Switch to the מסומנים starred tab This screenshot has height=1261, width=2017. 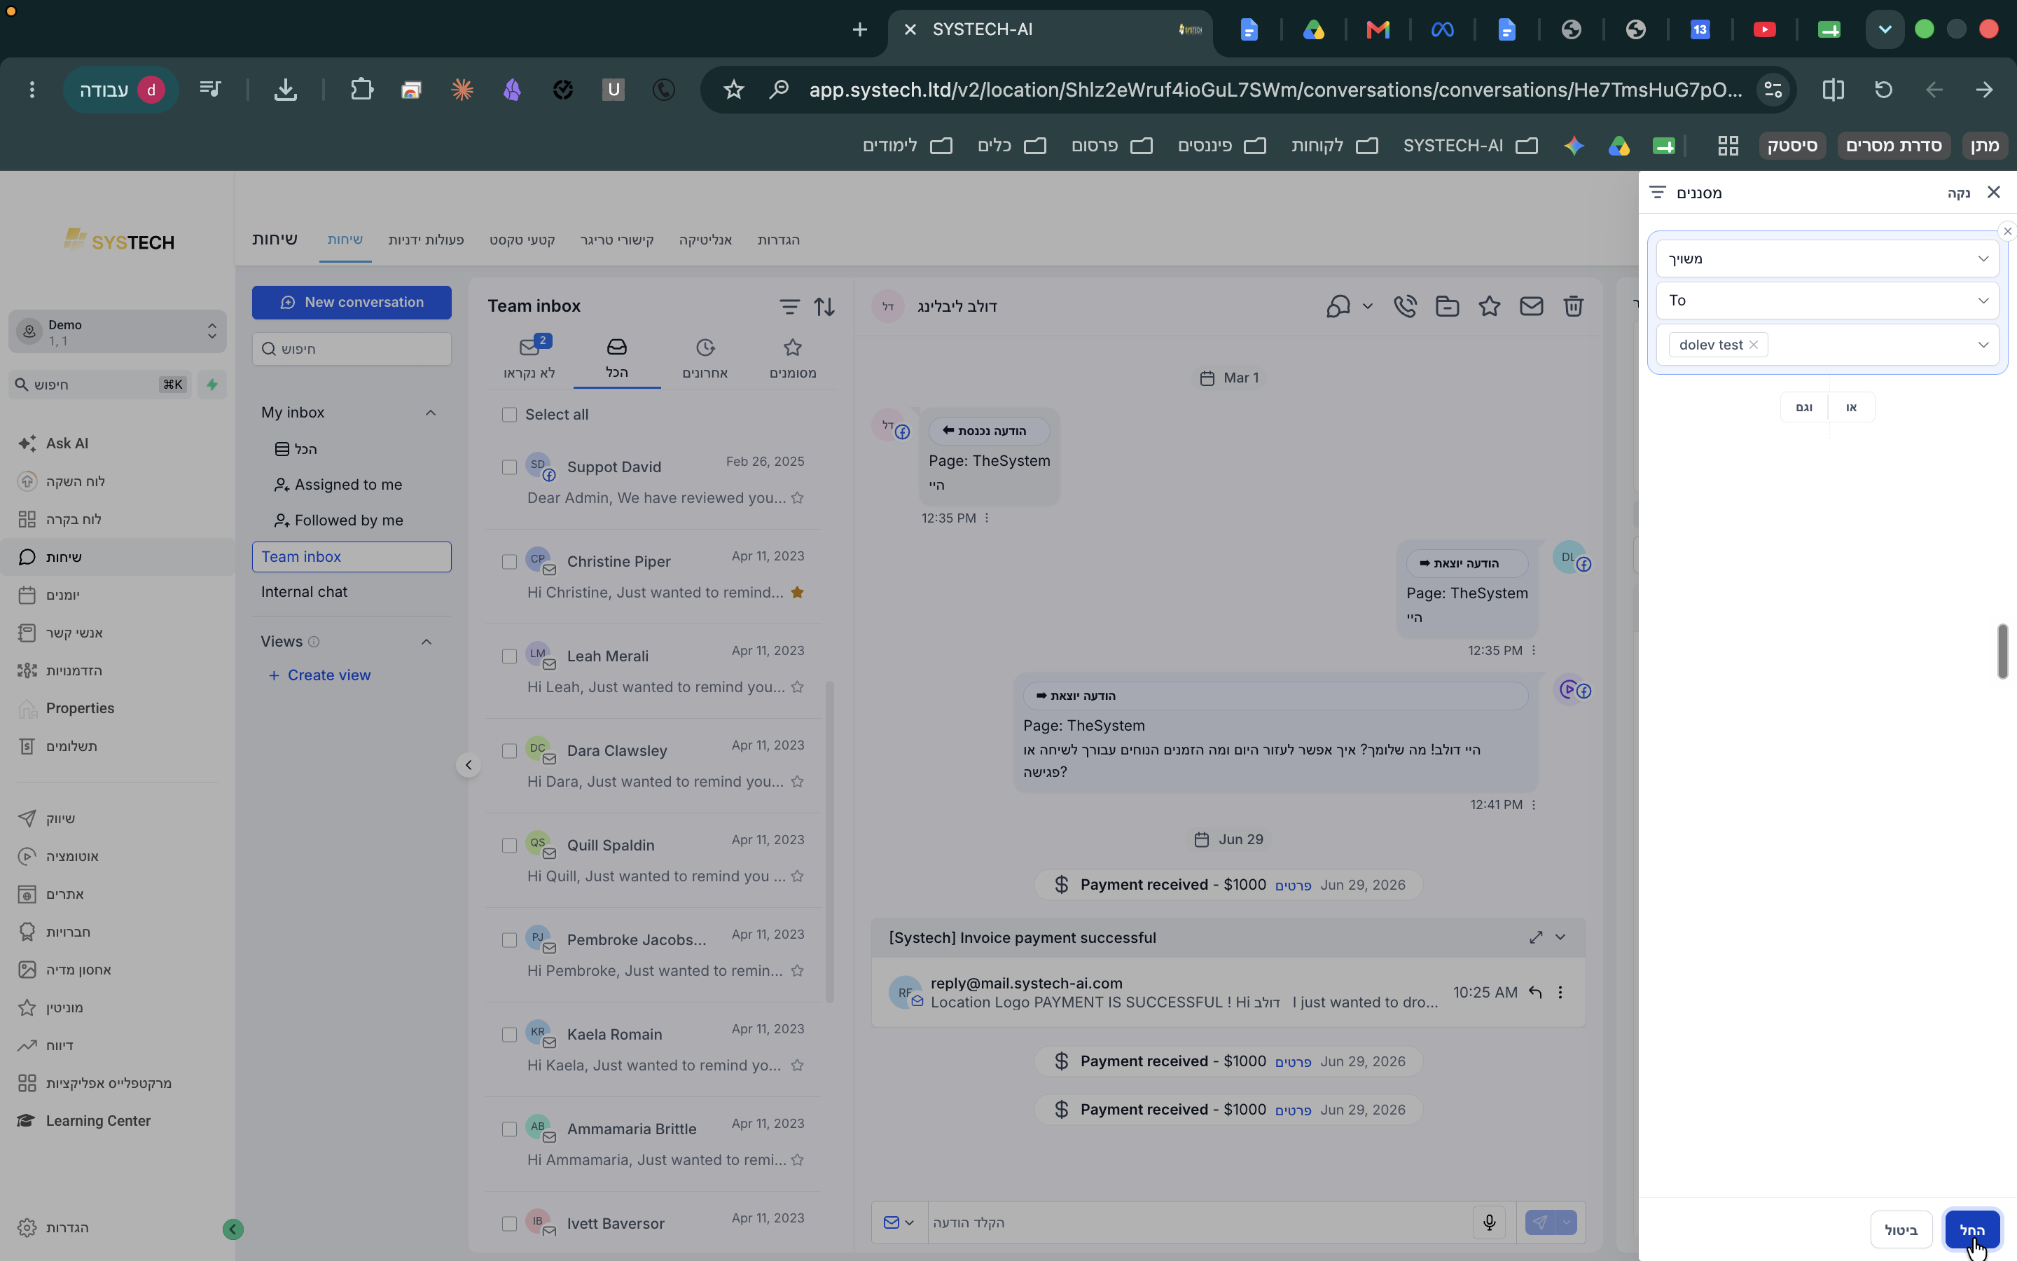793,359
